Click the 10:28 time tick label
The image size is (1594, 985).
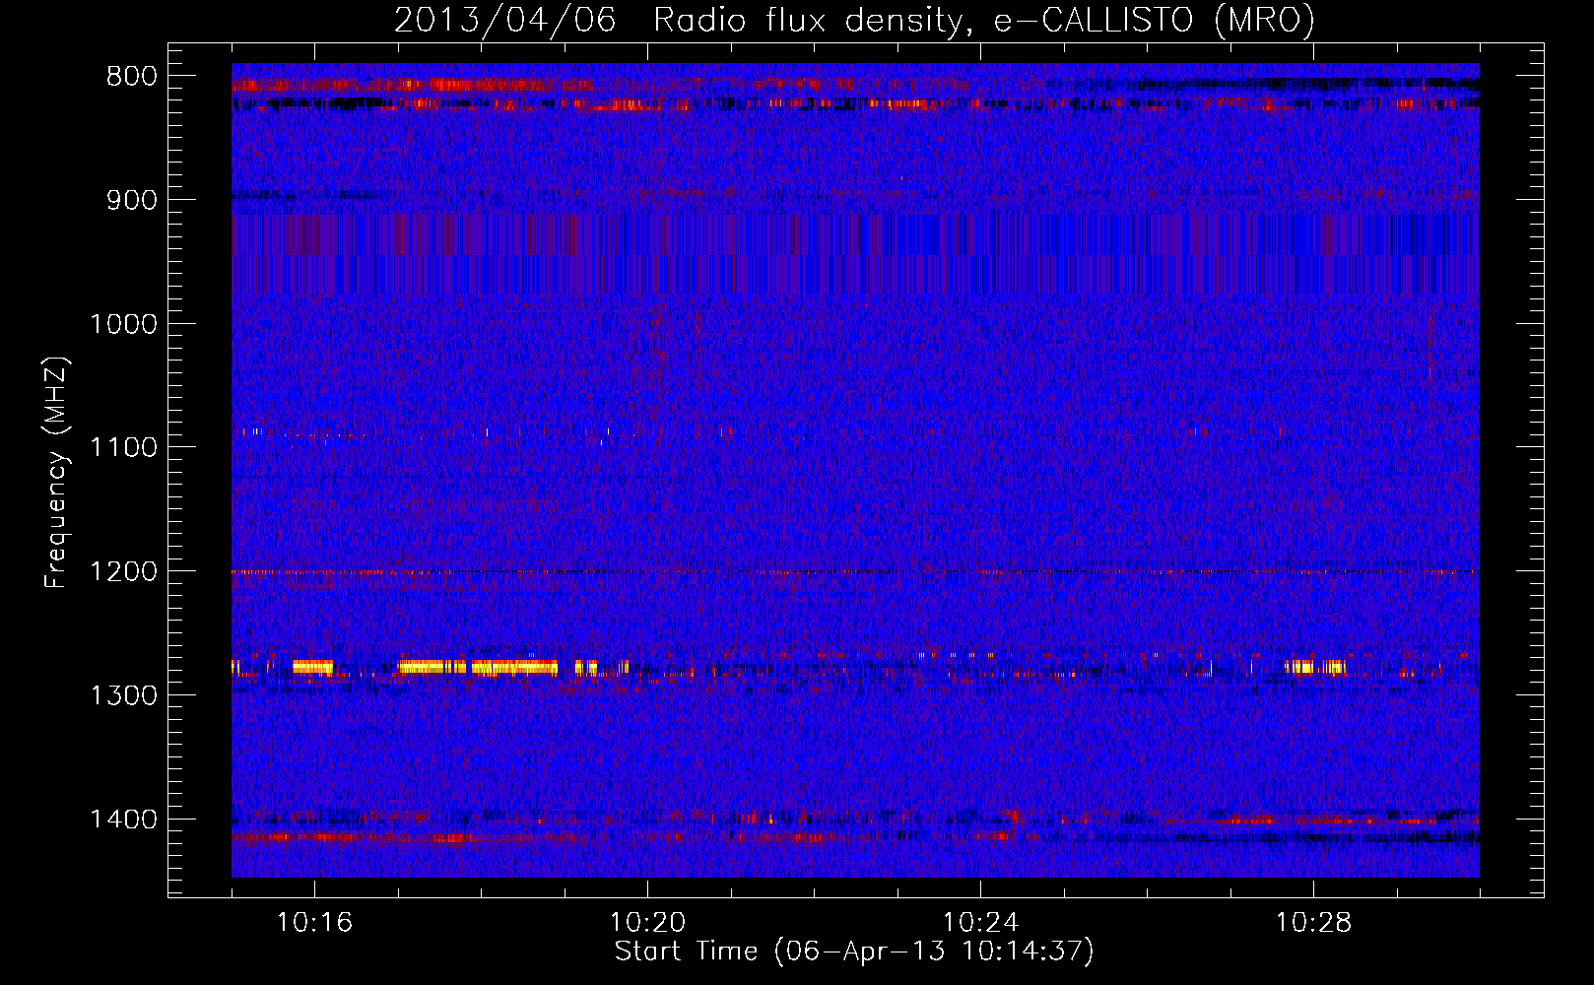pyautogui.click(x=1313, y=923)
